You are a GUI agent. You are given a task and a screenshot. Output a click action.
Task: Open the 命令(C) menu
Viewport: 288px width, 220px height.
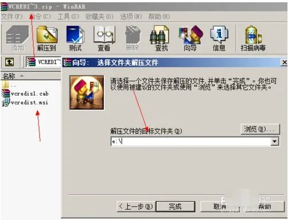pyautogui.click(x=40, y=17)
